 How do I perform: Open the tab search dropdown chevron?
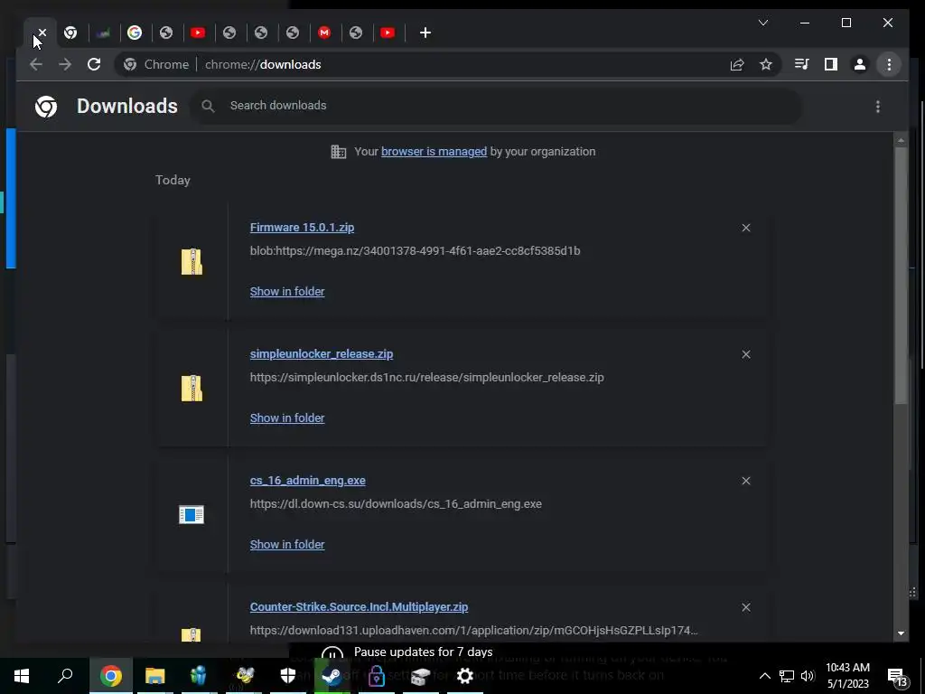coord(762,23)
